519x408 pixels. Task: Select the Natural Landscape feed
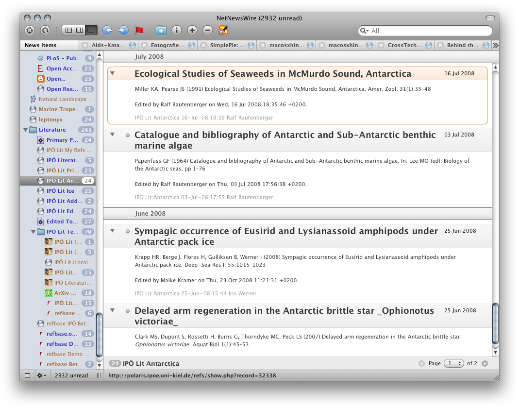(58, 99)
